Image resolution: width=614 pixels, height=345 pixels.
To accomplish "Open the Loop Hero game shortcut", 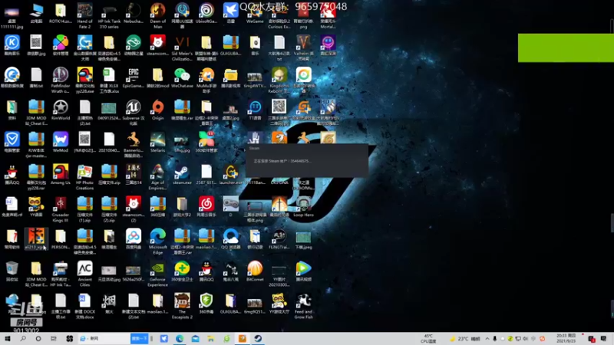I will (303, 207).
